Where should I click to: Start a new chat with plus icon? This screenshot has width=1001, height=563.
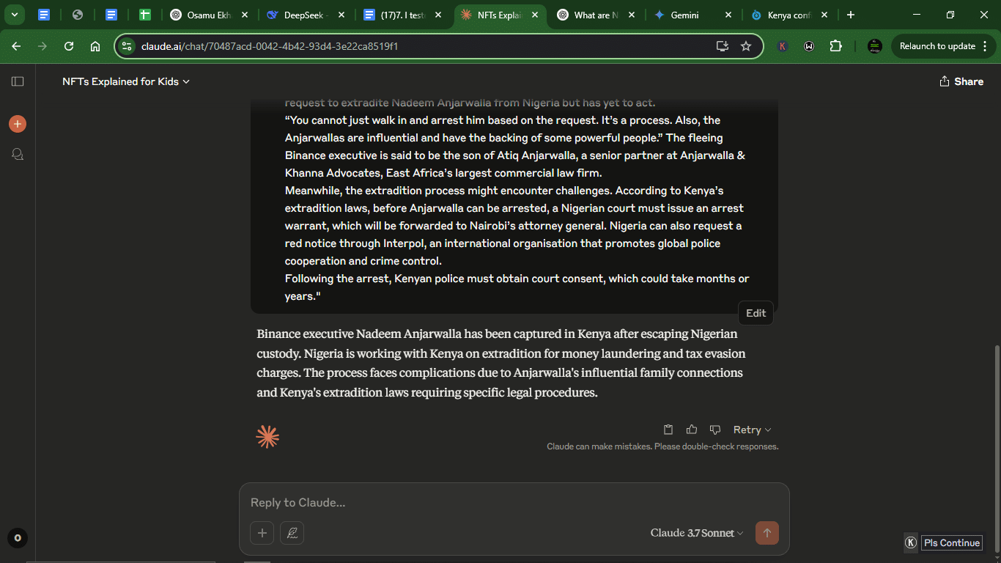coord(18,124)
